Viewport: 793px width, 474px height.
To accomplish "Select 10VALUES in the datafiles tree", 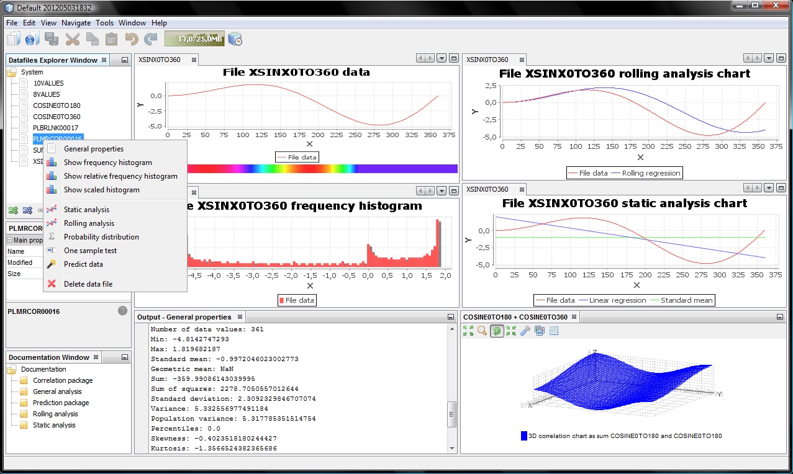I will pyautogui.click(x=48, y=83).
